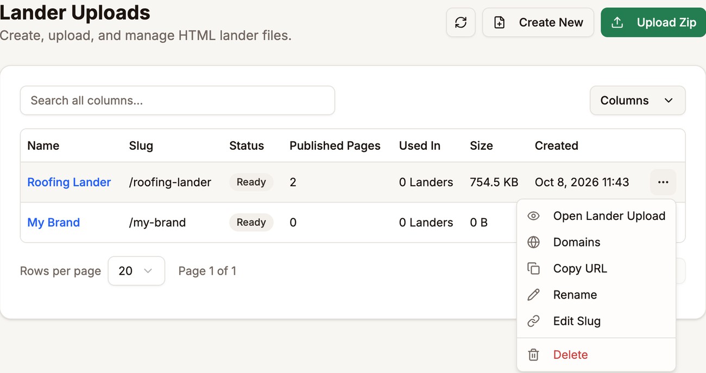The height and width of the screenshot is (373, 706).
Task: Click the copy icon beside Copy URL
Action: point(534,269)
